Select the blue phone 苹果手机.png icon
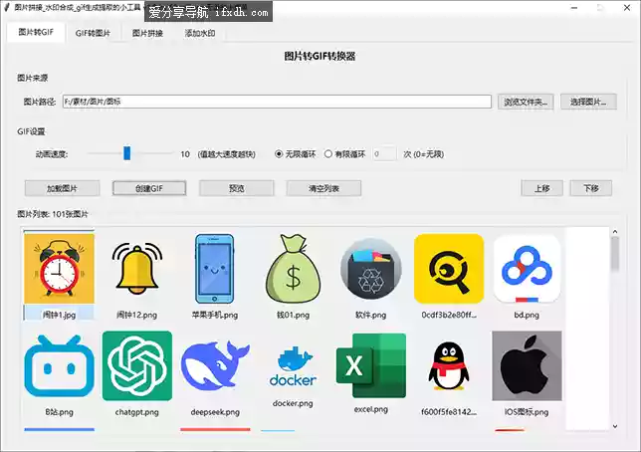The width and height of the screenshot is (641, 452). (215, 269)
